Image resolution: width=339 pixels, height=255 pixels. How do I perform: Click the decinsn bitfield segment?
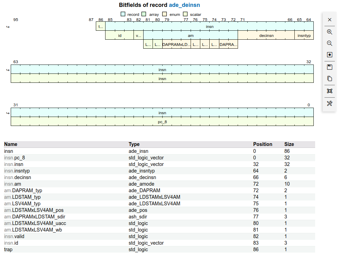point(266,35)
